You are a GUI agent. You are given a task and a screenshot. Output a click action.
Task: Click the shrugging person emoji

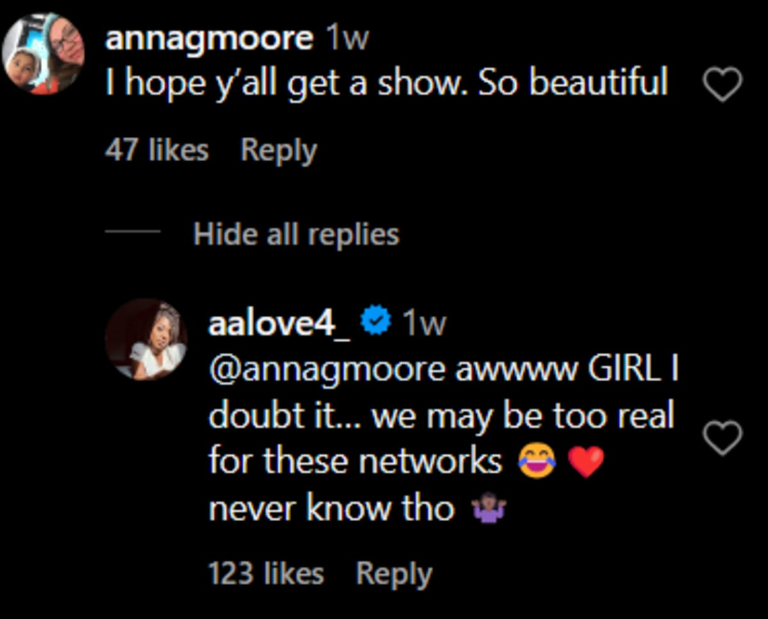click(x=488, y=510)
